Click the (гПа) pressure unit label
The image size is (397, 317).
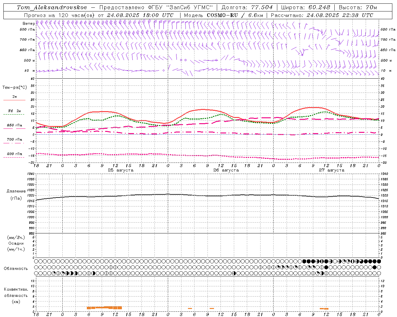pyautogui.click(x=16, y=198)
